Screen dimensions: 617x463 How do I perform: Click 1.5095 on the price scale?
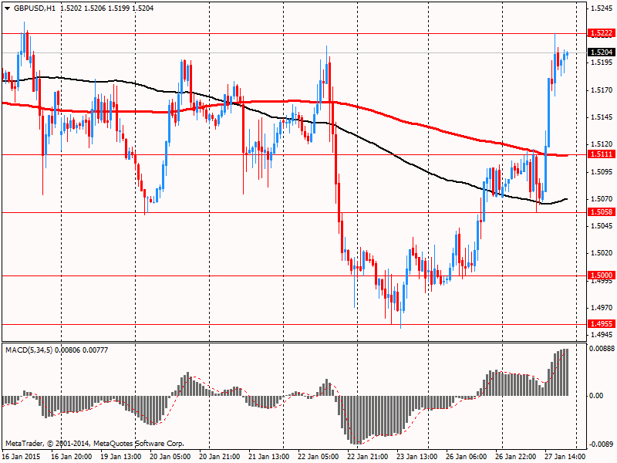602,171
